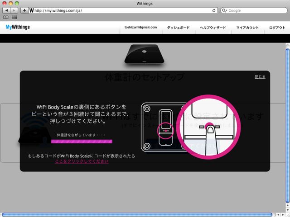Click the horizontal scrollbar left arrow
Image resolution: width=290 pixels, height=217 pixels.
(x=278, y=215)
